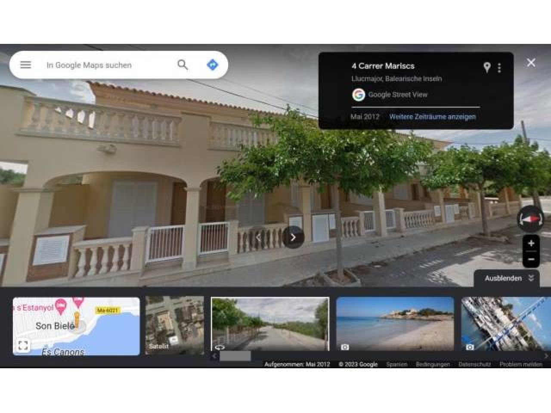Show more dates via Weitere Zeiträume anzeigen

432,117
